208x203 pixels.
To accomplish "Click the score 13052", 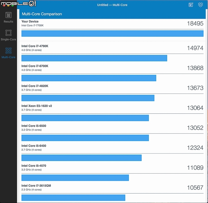I will coord(195,128).
